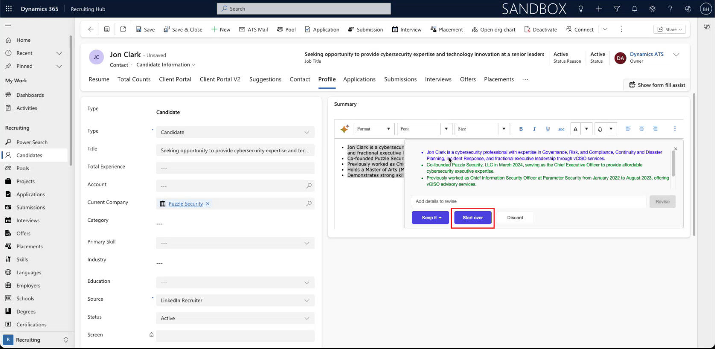The image size is (715, 349).
Task: Click the Share button
Action: click(669, 29)
